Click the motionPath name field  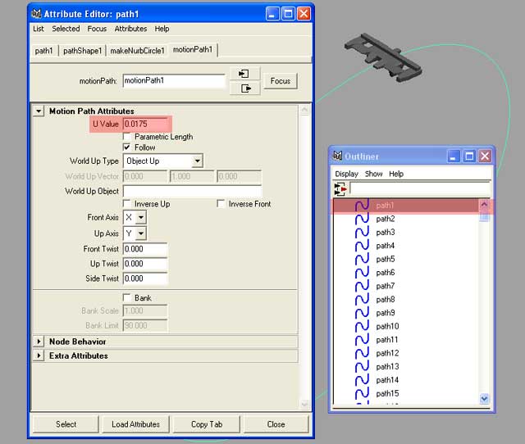(174, 80)
